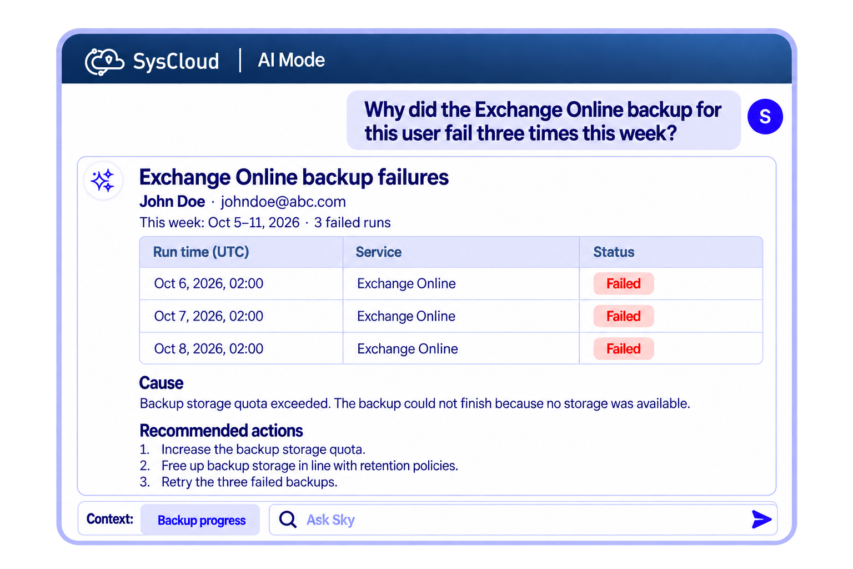Click the 'Context:' label

click(x=110, y=519)
